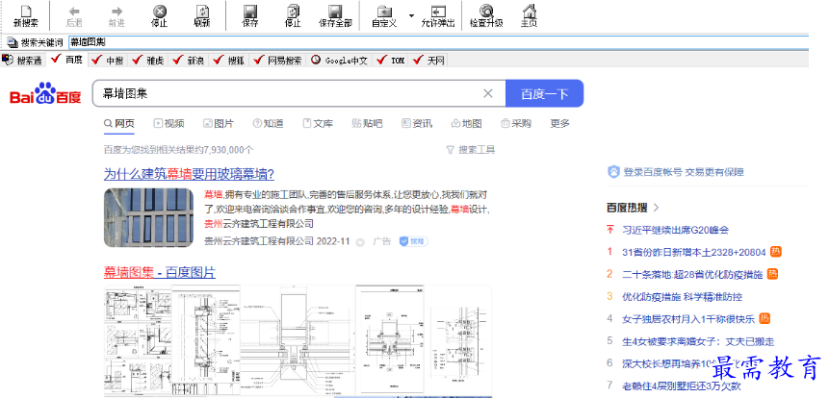Select the 新浪 search engine tab
This screenshot has height=398, width=829.
tap(189, 61)
